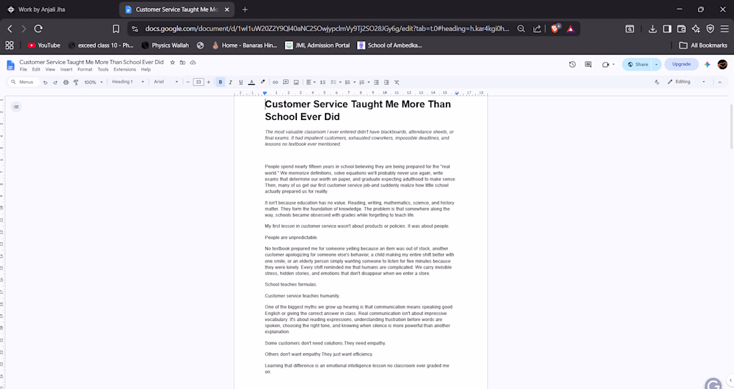Bookmark this page in the address bar
This screenshot has height=389, width=734.
[115, 29]
